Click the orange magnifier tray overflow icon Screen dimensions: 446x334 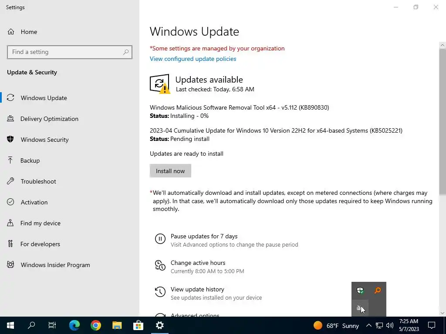[x=378, y=290]
